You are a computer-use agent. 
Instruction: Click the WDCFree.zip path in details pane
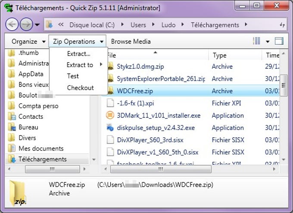155,185
